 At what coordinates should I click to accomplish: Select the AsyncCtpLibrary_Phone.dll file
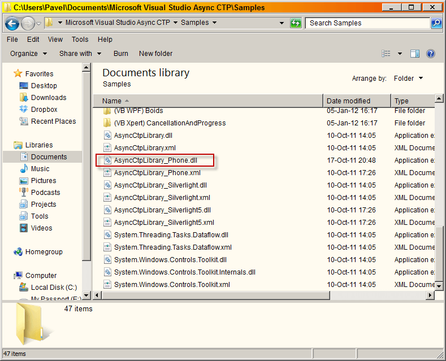pyautogui.click(x=155, y=160)
